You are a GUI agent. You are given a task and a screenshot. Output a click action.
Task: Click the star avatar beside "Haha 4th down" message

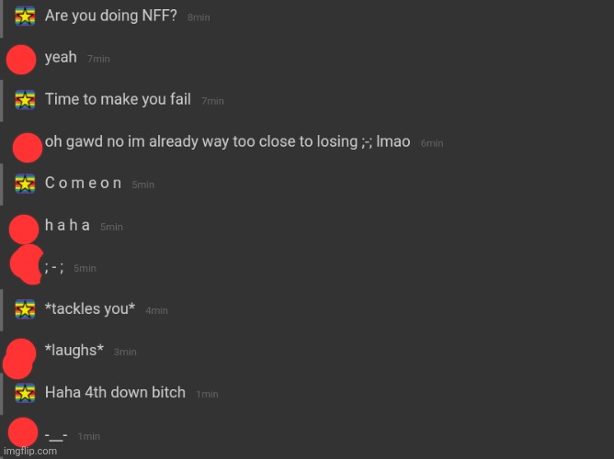pos(25,392)
